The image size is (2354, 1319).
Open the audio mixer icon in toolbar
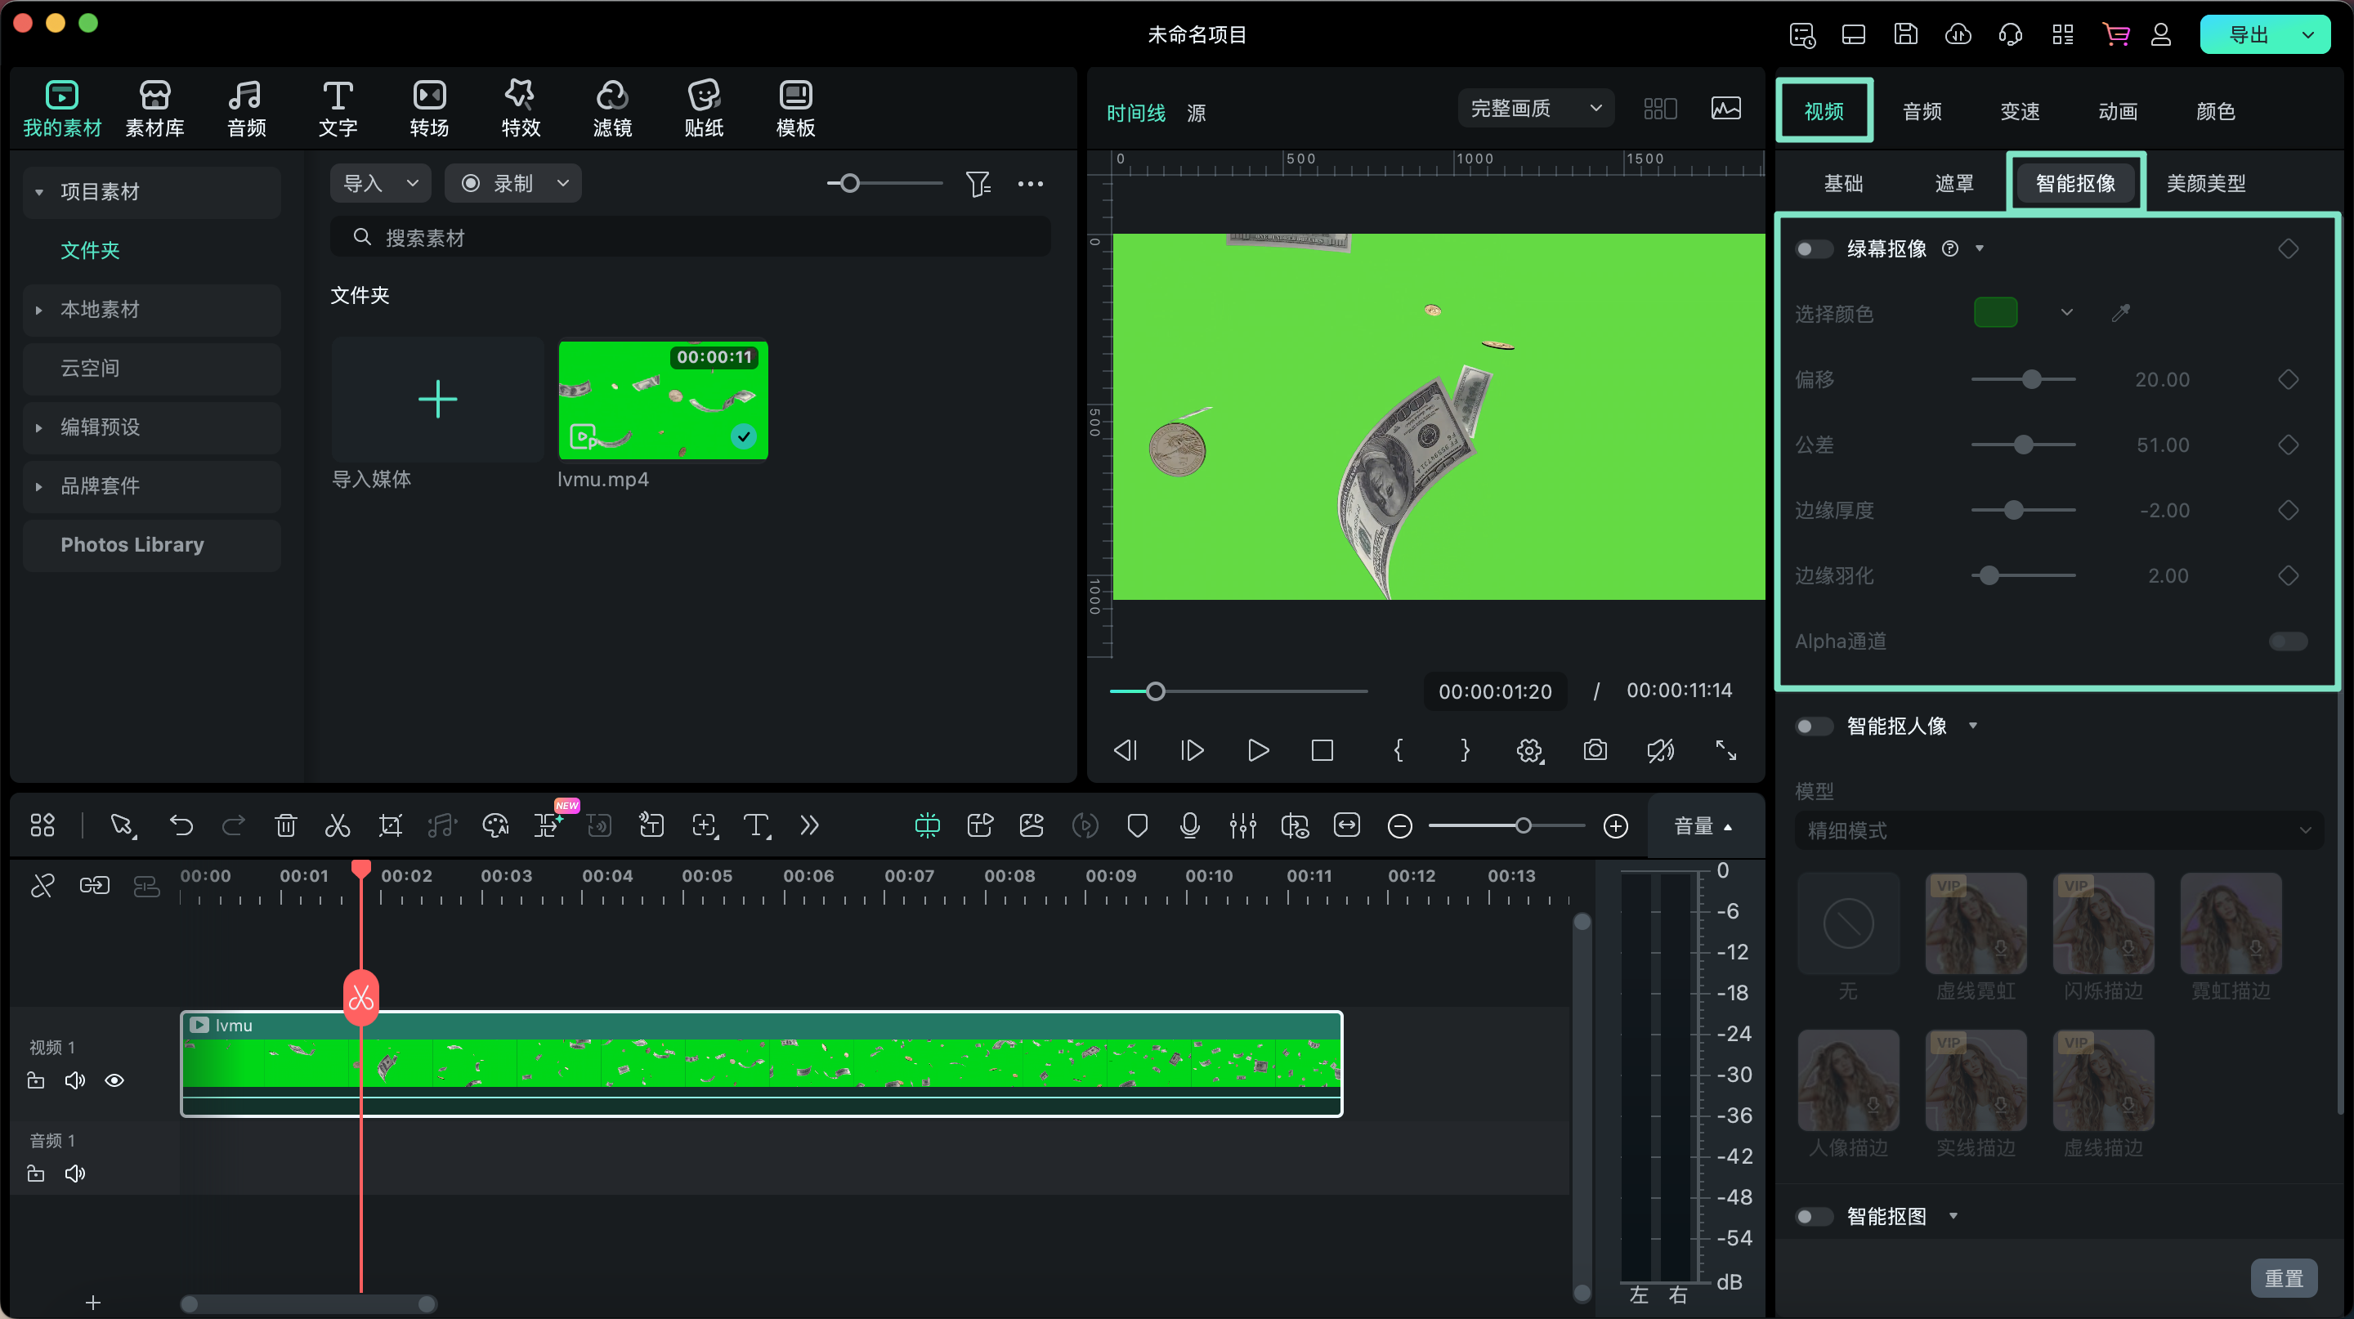coord(1242,825)
